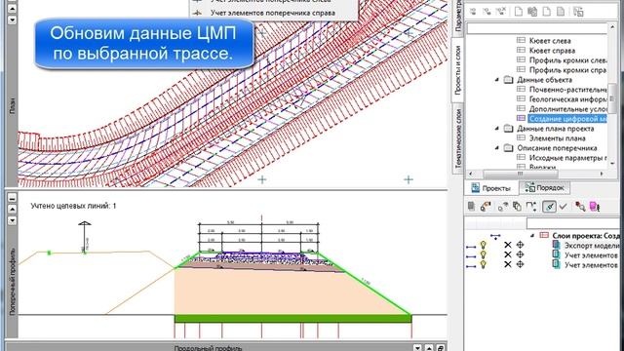Select Профиль кромки слева tree item
The height and width of the screenshot is (351, 624).
coord(567,60)
